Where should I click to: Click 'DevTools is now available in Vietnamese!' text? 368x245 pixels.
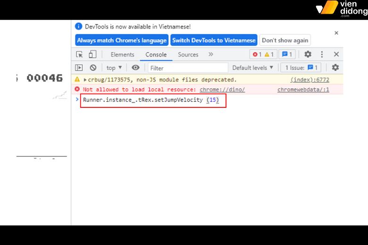coord(138,27)
